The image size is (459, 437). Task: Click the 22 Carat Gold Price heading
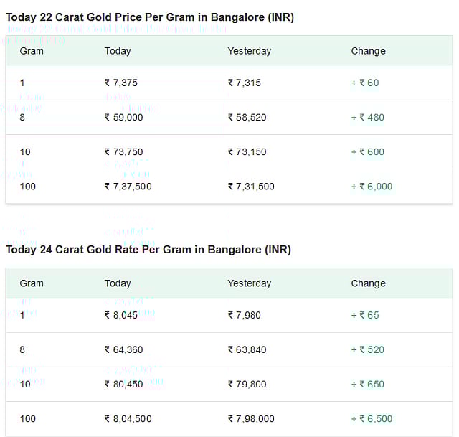(x=150, y=17)
